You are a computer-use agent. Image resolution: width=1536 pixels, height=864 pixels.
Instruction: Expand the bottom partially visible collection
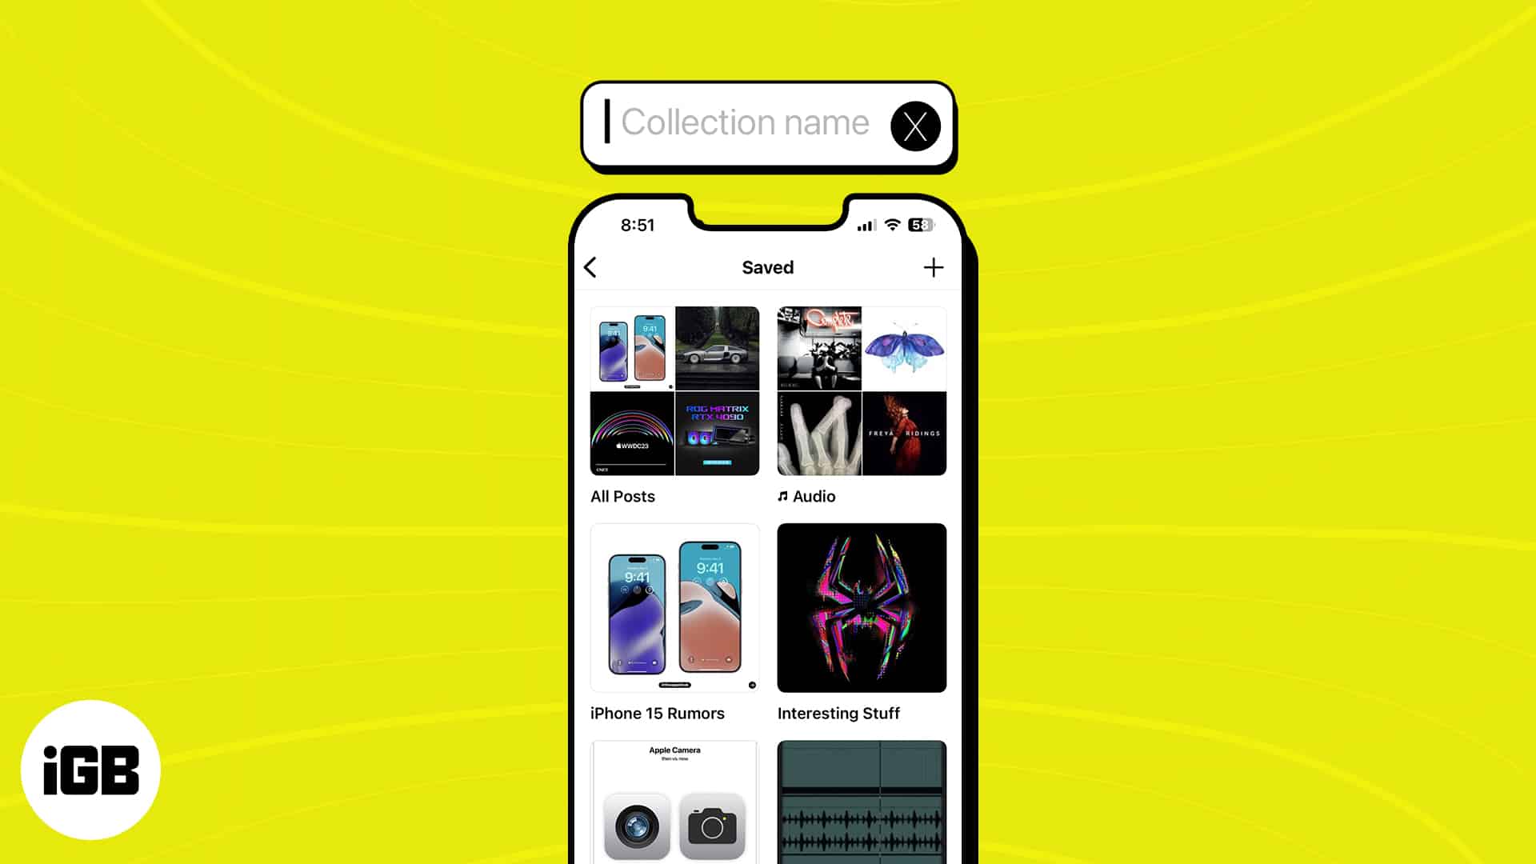(x=674, y=802)
